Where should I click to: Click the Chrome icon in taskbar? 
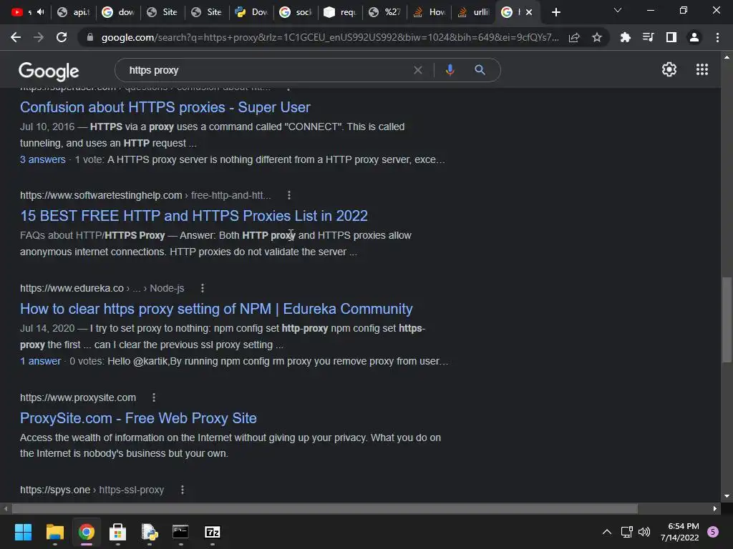pos(86,532)
